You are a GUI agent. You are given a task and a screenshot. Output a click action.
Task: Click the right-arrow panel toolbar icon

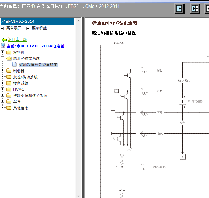180,9
